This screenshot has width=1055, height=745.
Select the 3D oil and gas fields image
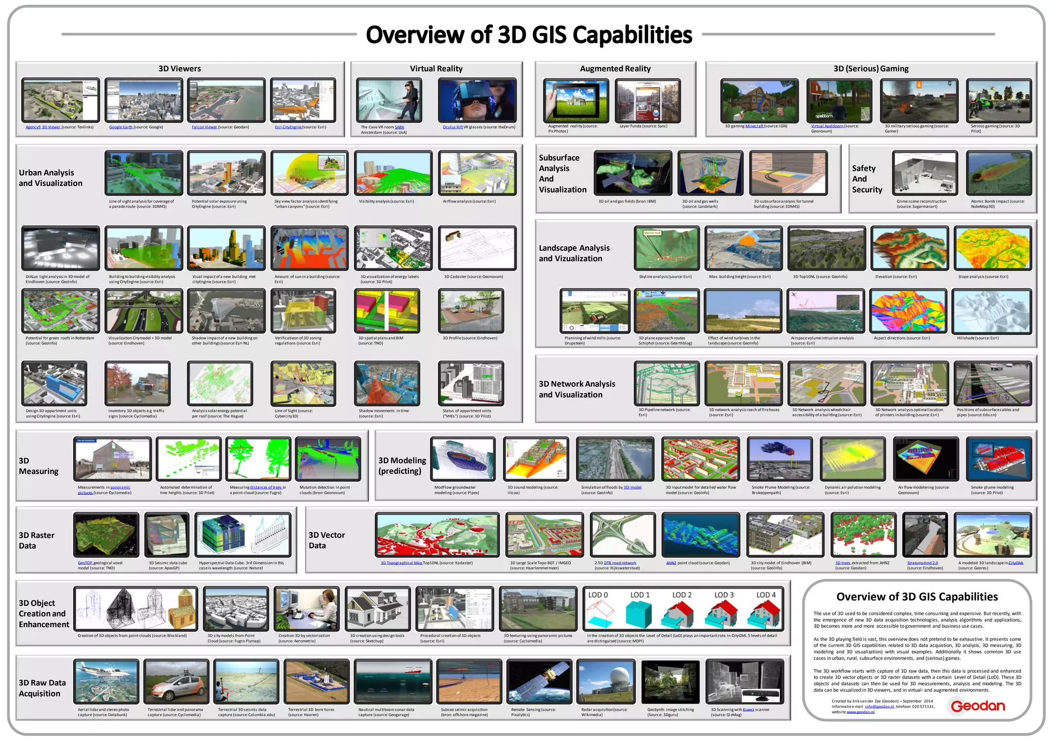pyautogui.click(x=633, y=173)
